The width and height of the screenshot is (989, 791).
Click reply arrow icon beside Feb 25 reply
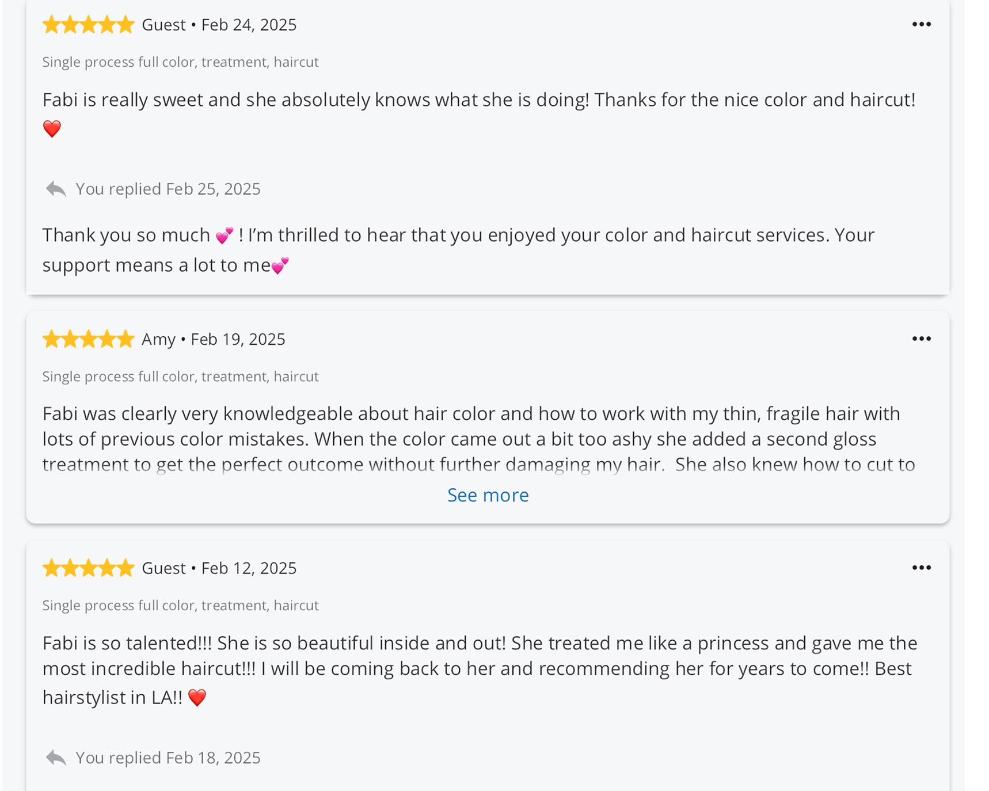coord(56,189)
